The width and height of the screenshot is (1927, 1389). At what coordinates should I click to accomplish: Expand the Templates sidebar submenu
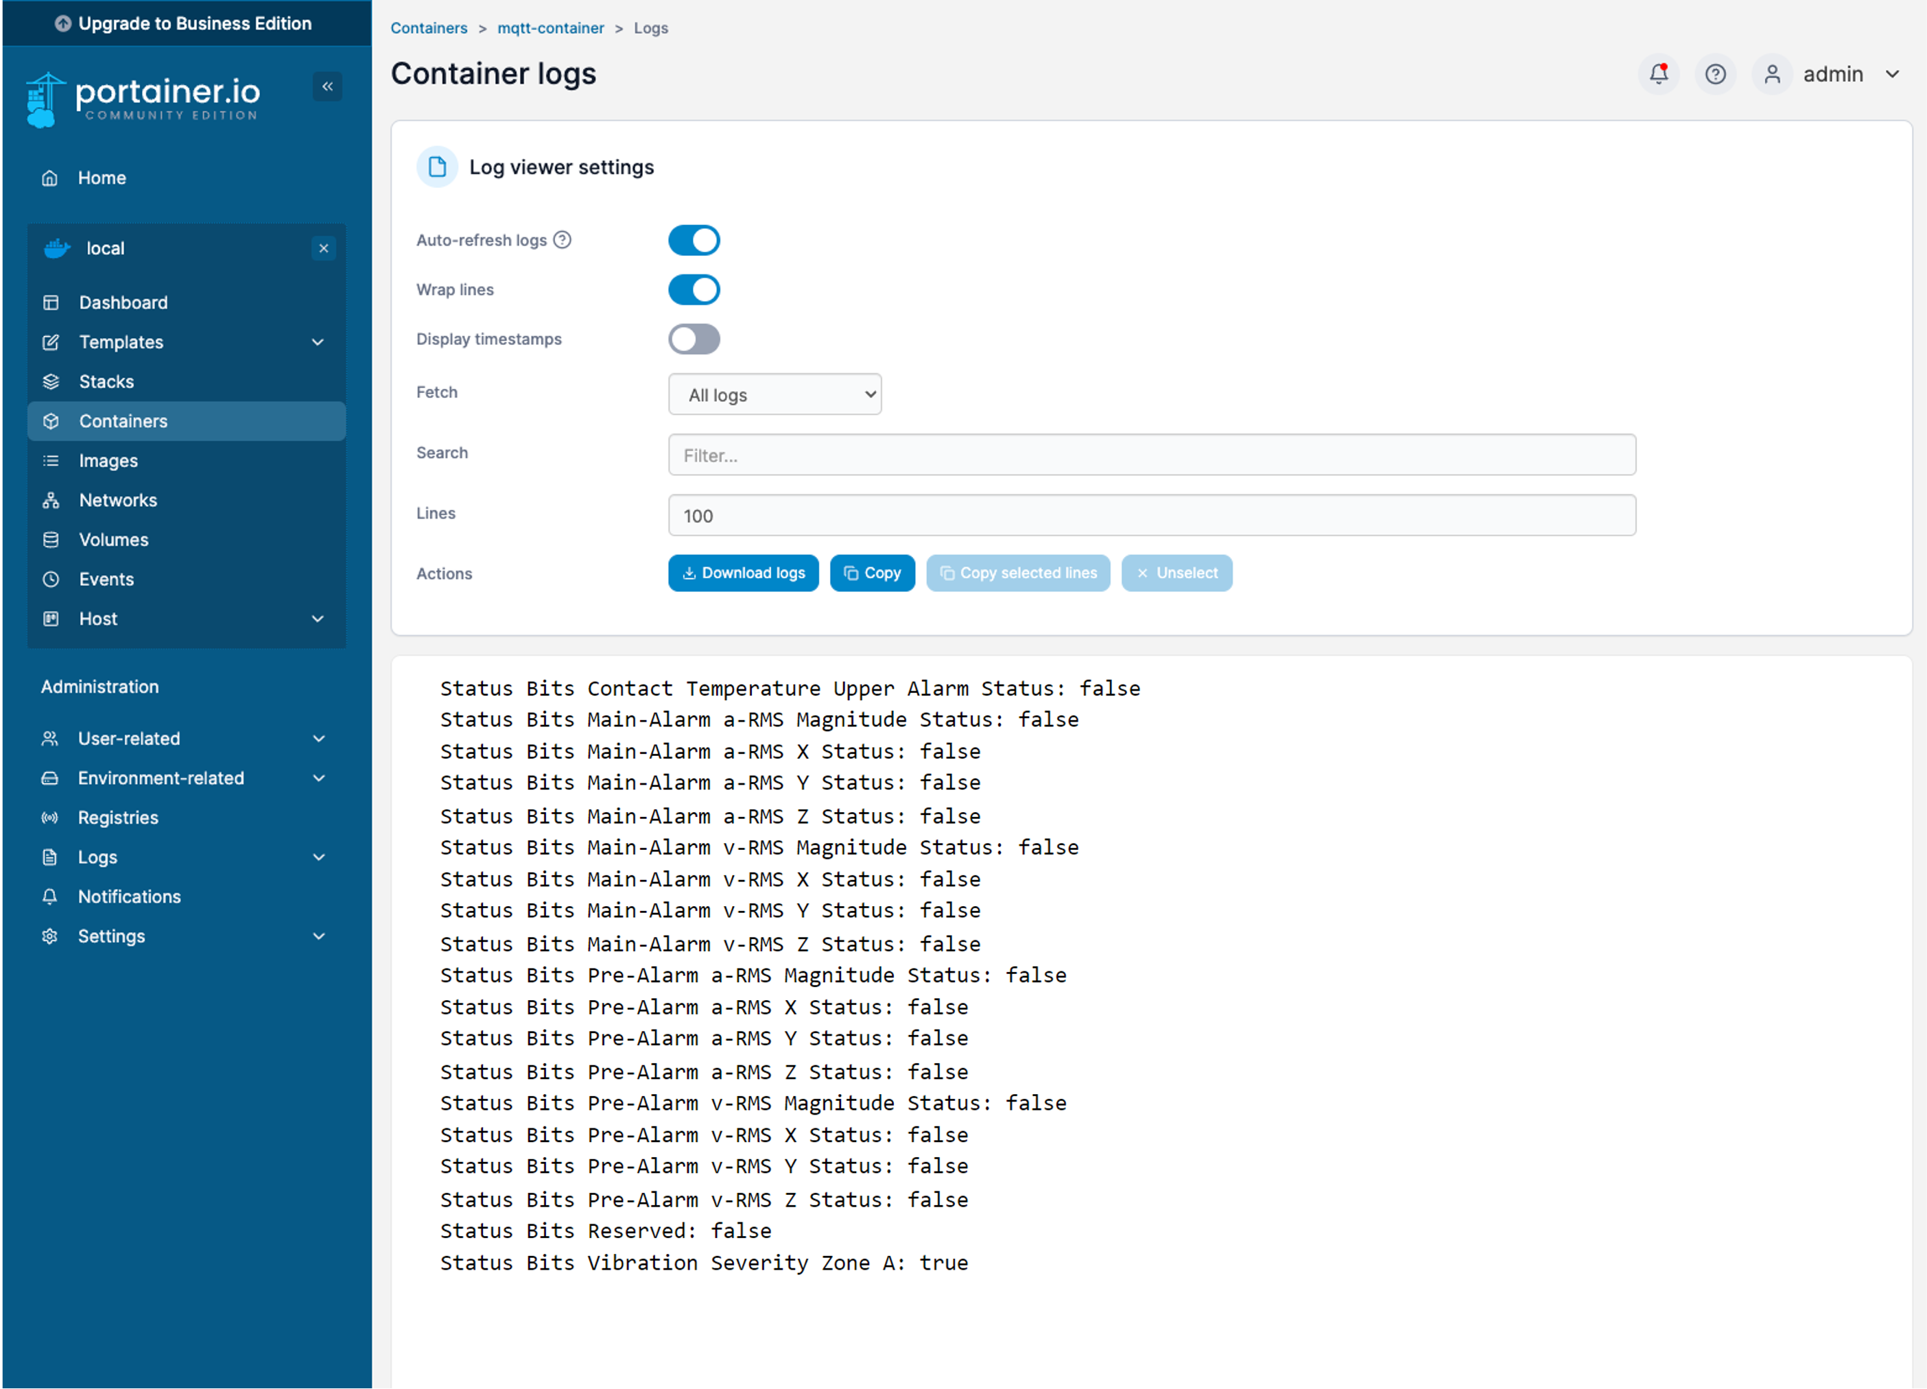(x=317, y=342)
